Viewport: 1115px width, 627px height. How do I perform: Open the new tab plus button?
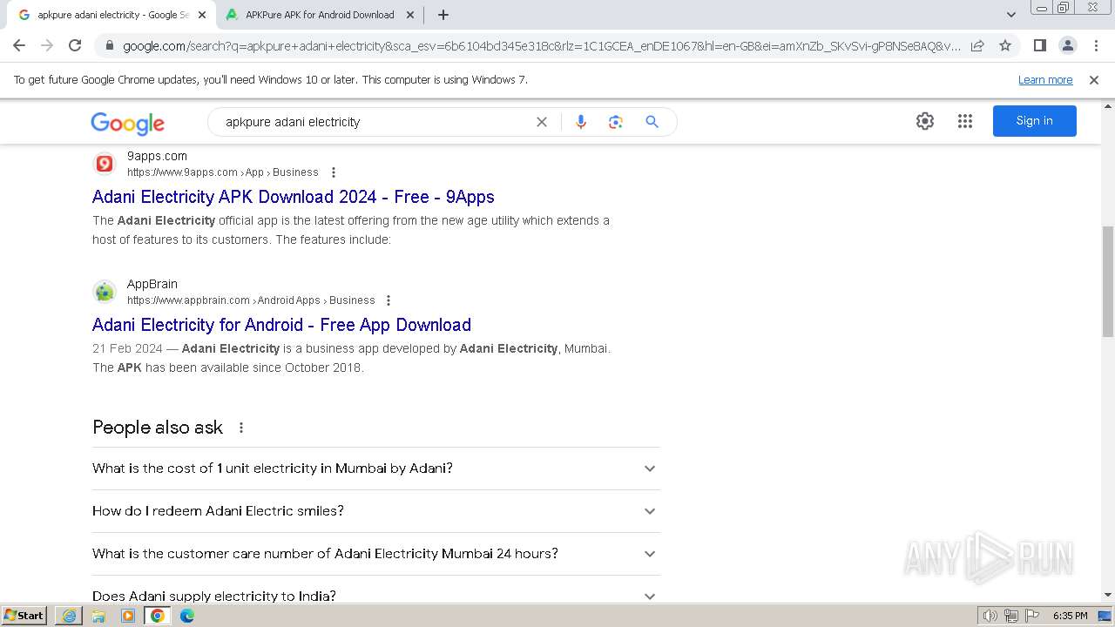(443, 15)
